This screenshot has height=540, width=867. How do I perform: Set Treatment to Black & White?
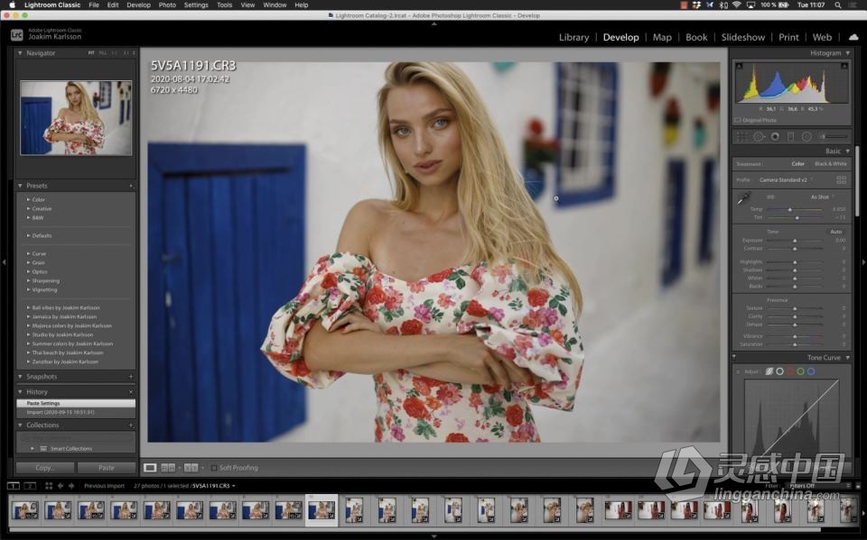tap(831, 164)
